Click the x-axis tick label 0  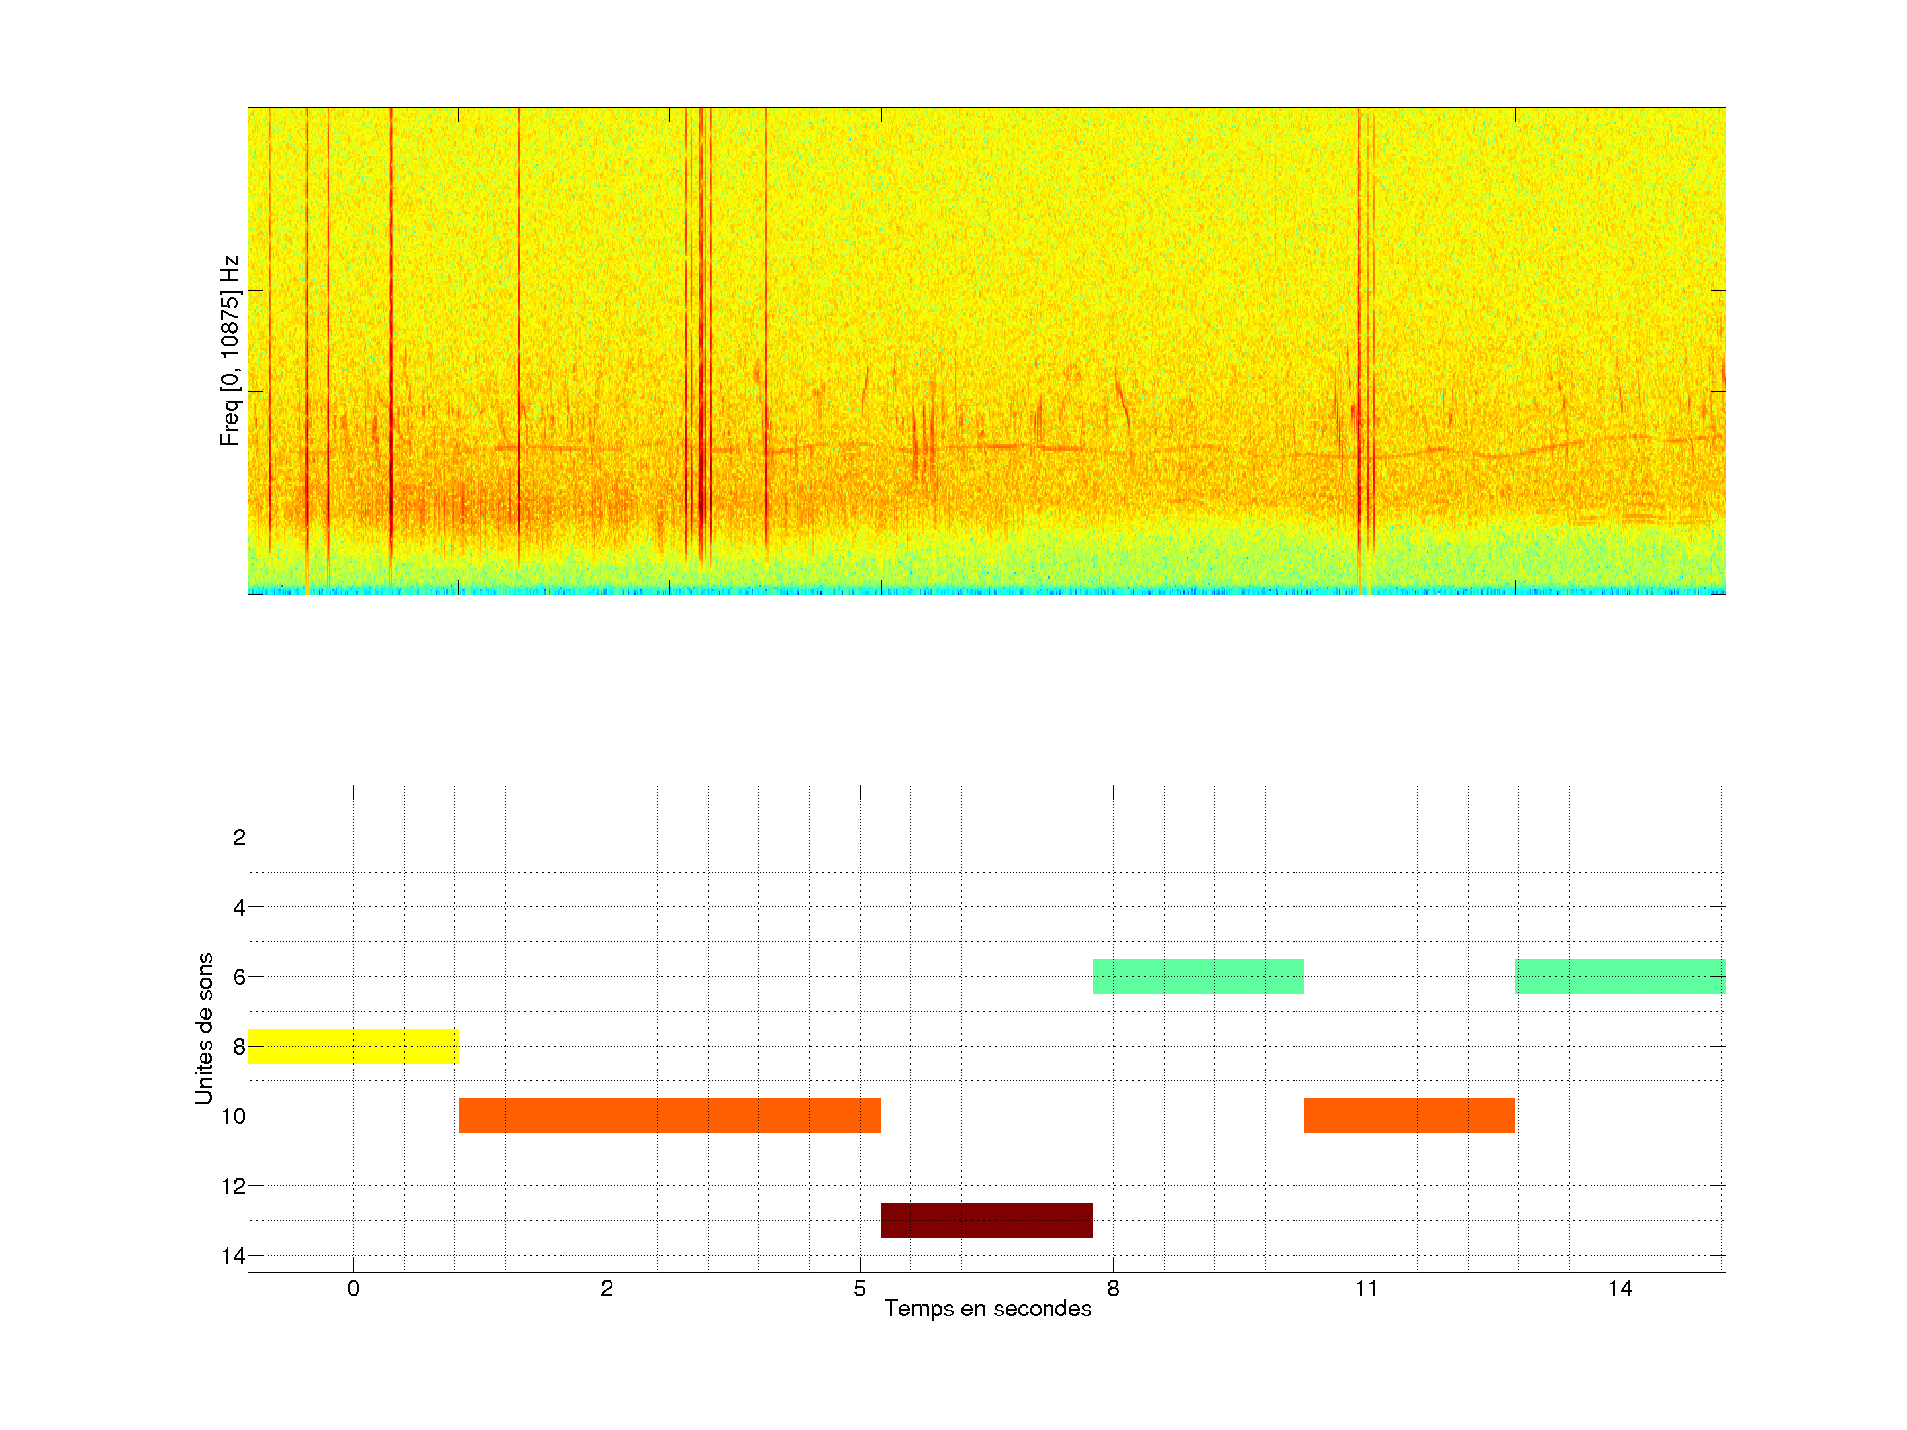[x=353, y=1288]
